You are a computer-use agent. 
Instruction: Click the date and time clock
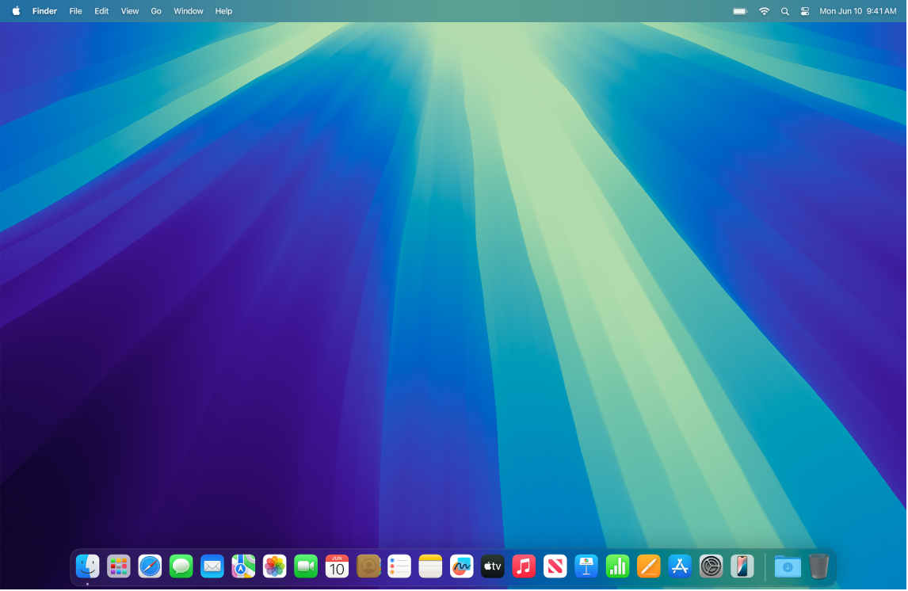click(x=857, y=11)
